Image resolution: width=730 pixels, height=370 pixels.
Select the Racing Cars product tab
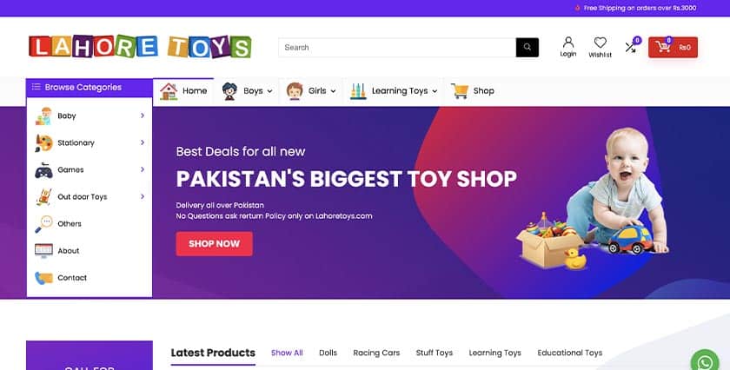pyautogui.click(x=376, y=353)
